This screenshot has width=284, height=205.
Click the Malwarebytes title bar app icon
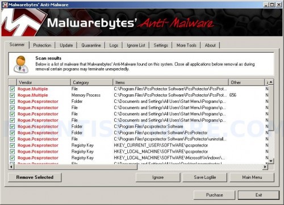tap(5, 5)
